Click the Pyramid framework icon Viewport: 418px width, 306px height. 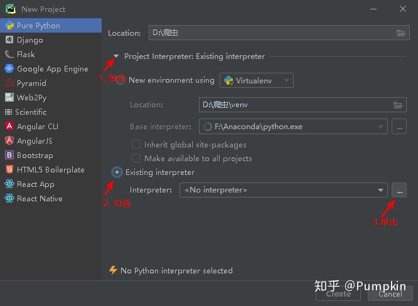pyautogui.click(x=9, y=83)
